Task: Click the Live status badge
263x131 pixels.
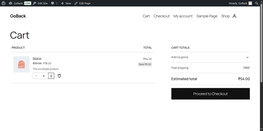Action: (x=28, y=3)
